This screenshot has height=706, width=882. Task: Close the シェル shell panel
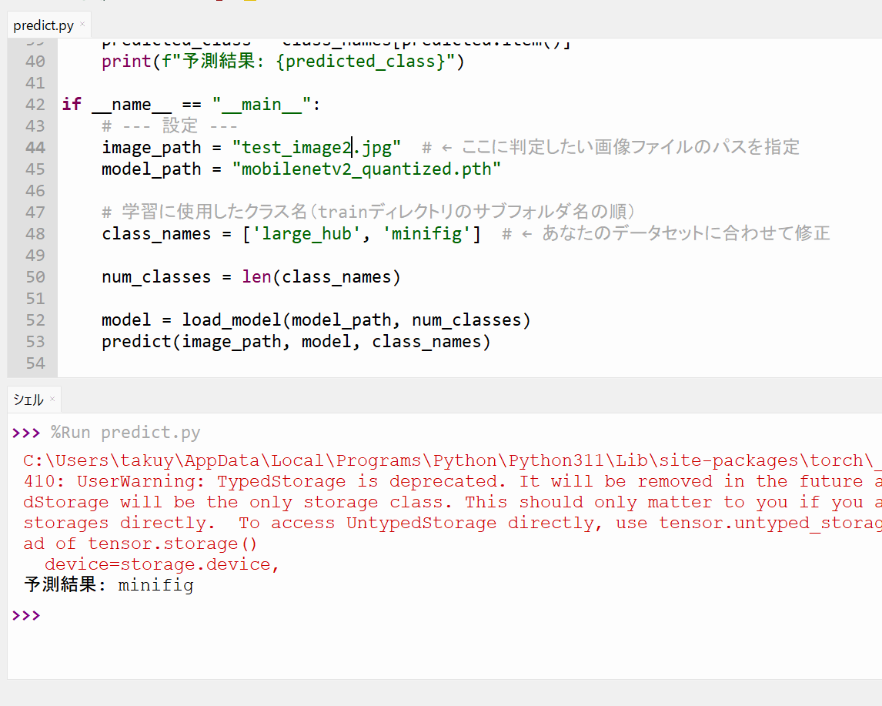pyautogui.click(x=52, y=399)
